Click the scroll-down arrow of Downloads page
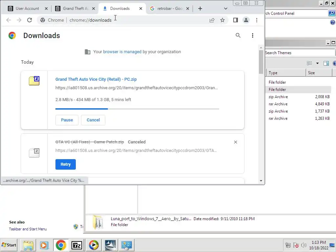The height and width of the screenshot is (252, 336). pyautogui.click(x=261, y=181)
